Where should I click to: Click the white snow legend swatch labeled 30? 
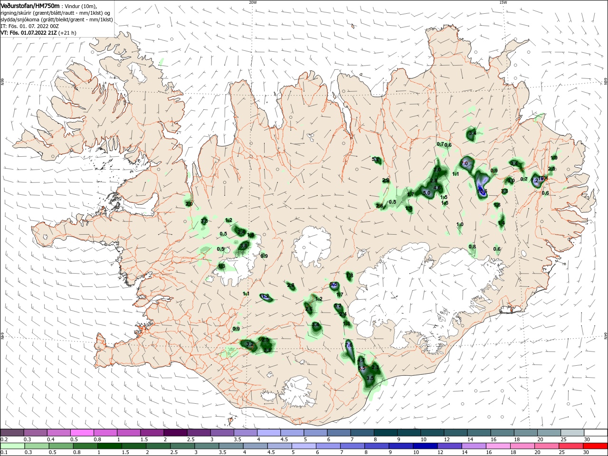(x=596, y=432)
